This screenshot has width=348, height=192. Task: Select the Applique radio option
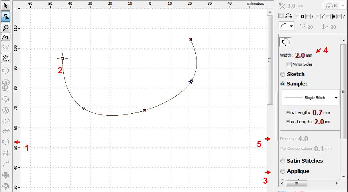[x=283, y=171]
